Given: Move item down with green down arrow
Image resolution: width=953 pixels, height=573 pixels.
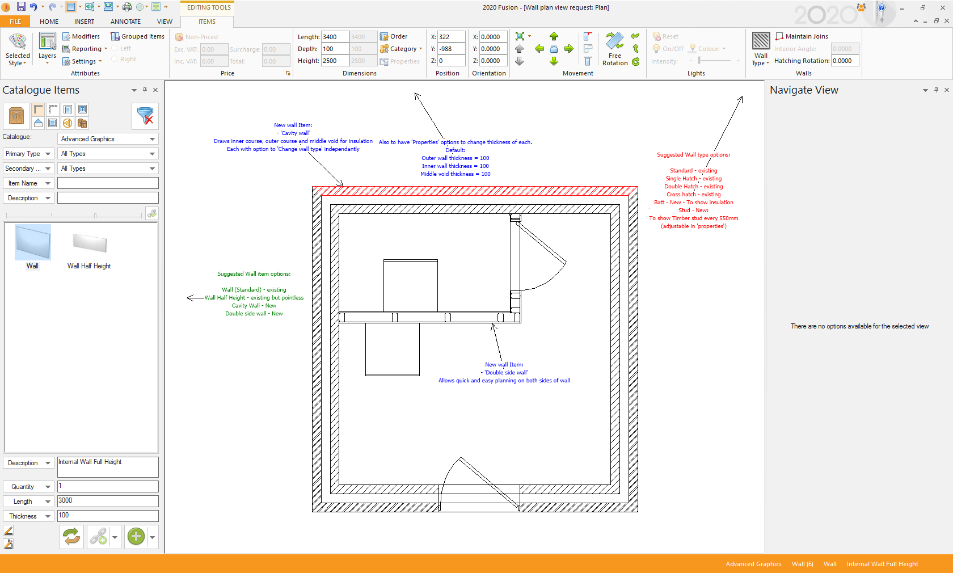Looking at the screenshot, I should coord(554,61).
